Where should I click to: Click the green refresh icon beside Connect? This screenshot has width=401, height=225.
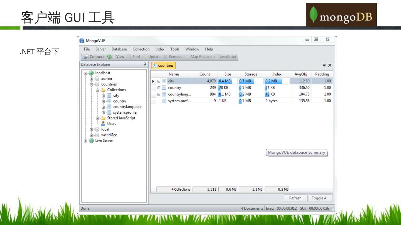(x=109, y=57)
